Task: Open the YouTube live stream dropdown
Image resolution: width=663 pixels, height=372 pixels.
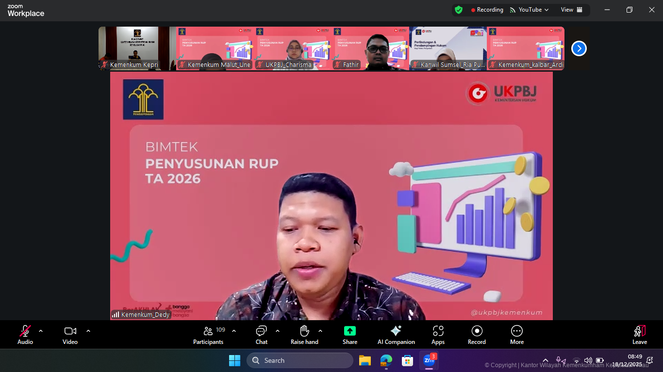Action: tap(530, 10)
